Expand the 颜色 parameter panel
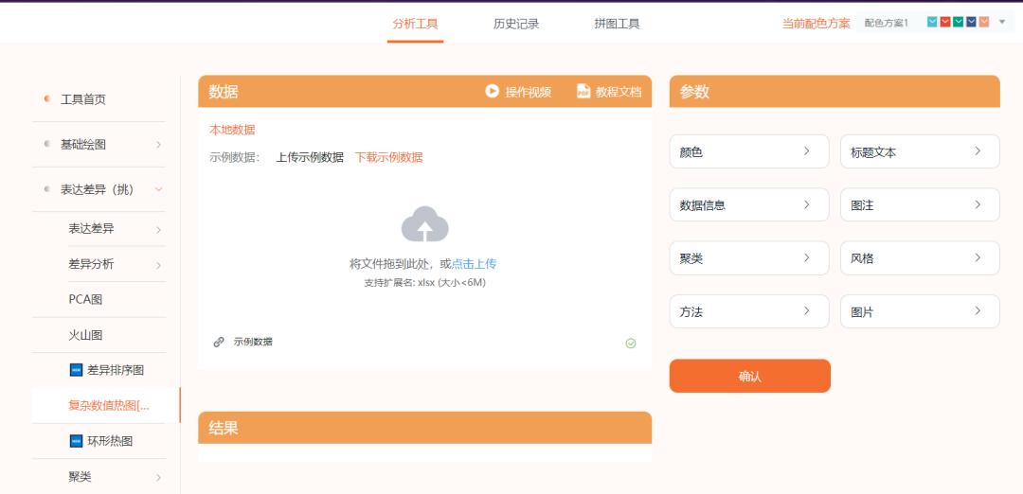 click(749, 151)
